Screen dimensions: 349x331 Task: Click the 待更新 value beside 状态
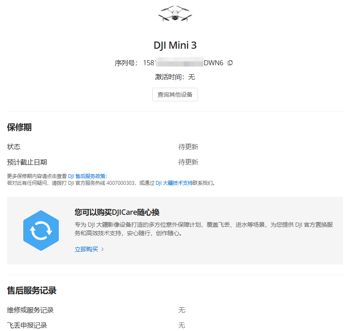tap(188, 147)
